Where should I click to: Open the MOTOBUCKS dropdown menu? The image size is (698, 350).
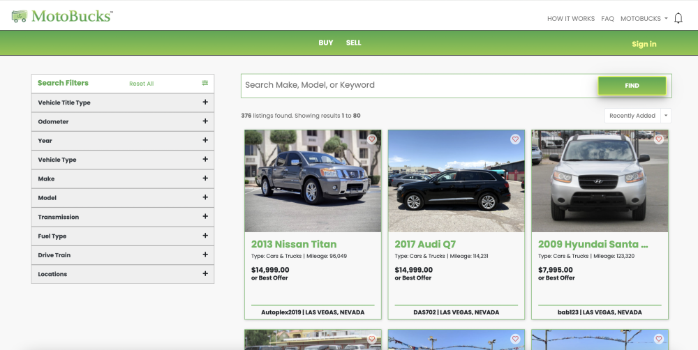644,19
